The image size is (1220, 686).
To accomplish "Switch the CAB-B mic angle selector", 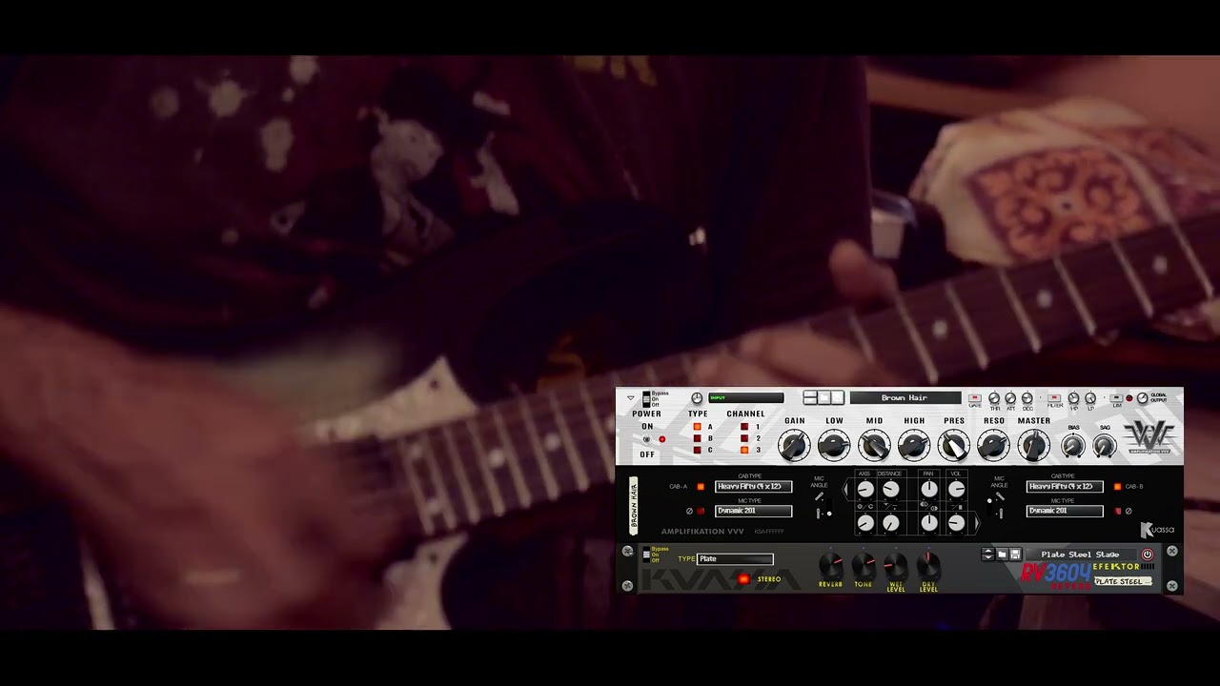I will 989,506.
